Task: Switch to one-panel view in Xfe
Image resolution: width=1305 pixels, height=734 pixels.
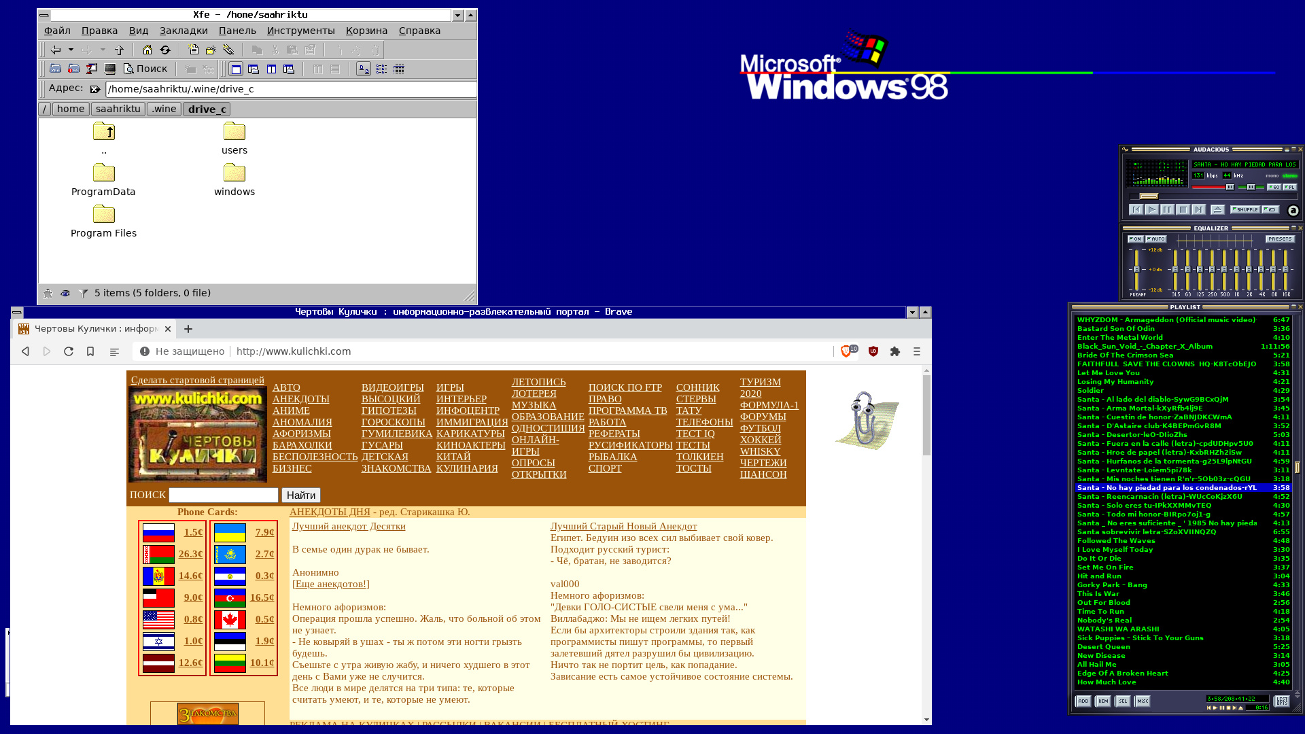Action: tap(236, 69)
